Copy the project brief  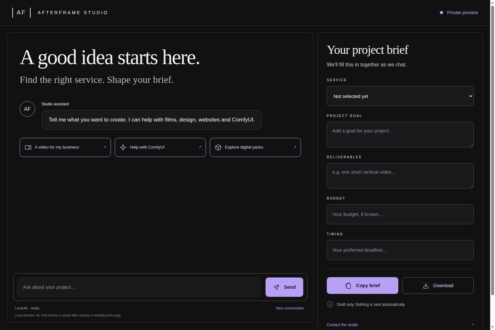click(x=363, y=286)
